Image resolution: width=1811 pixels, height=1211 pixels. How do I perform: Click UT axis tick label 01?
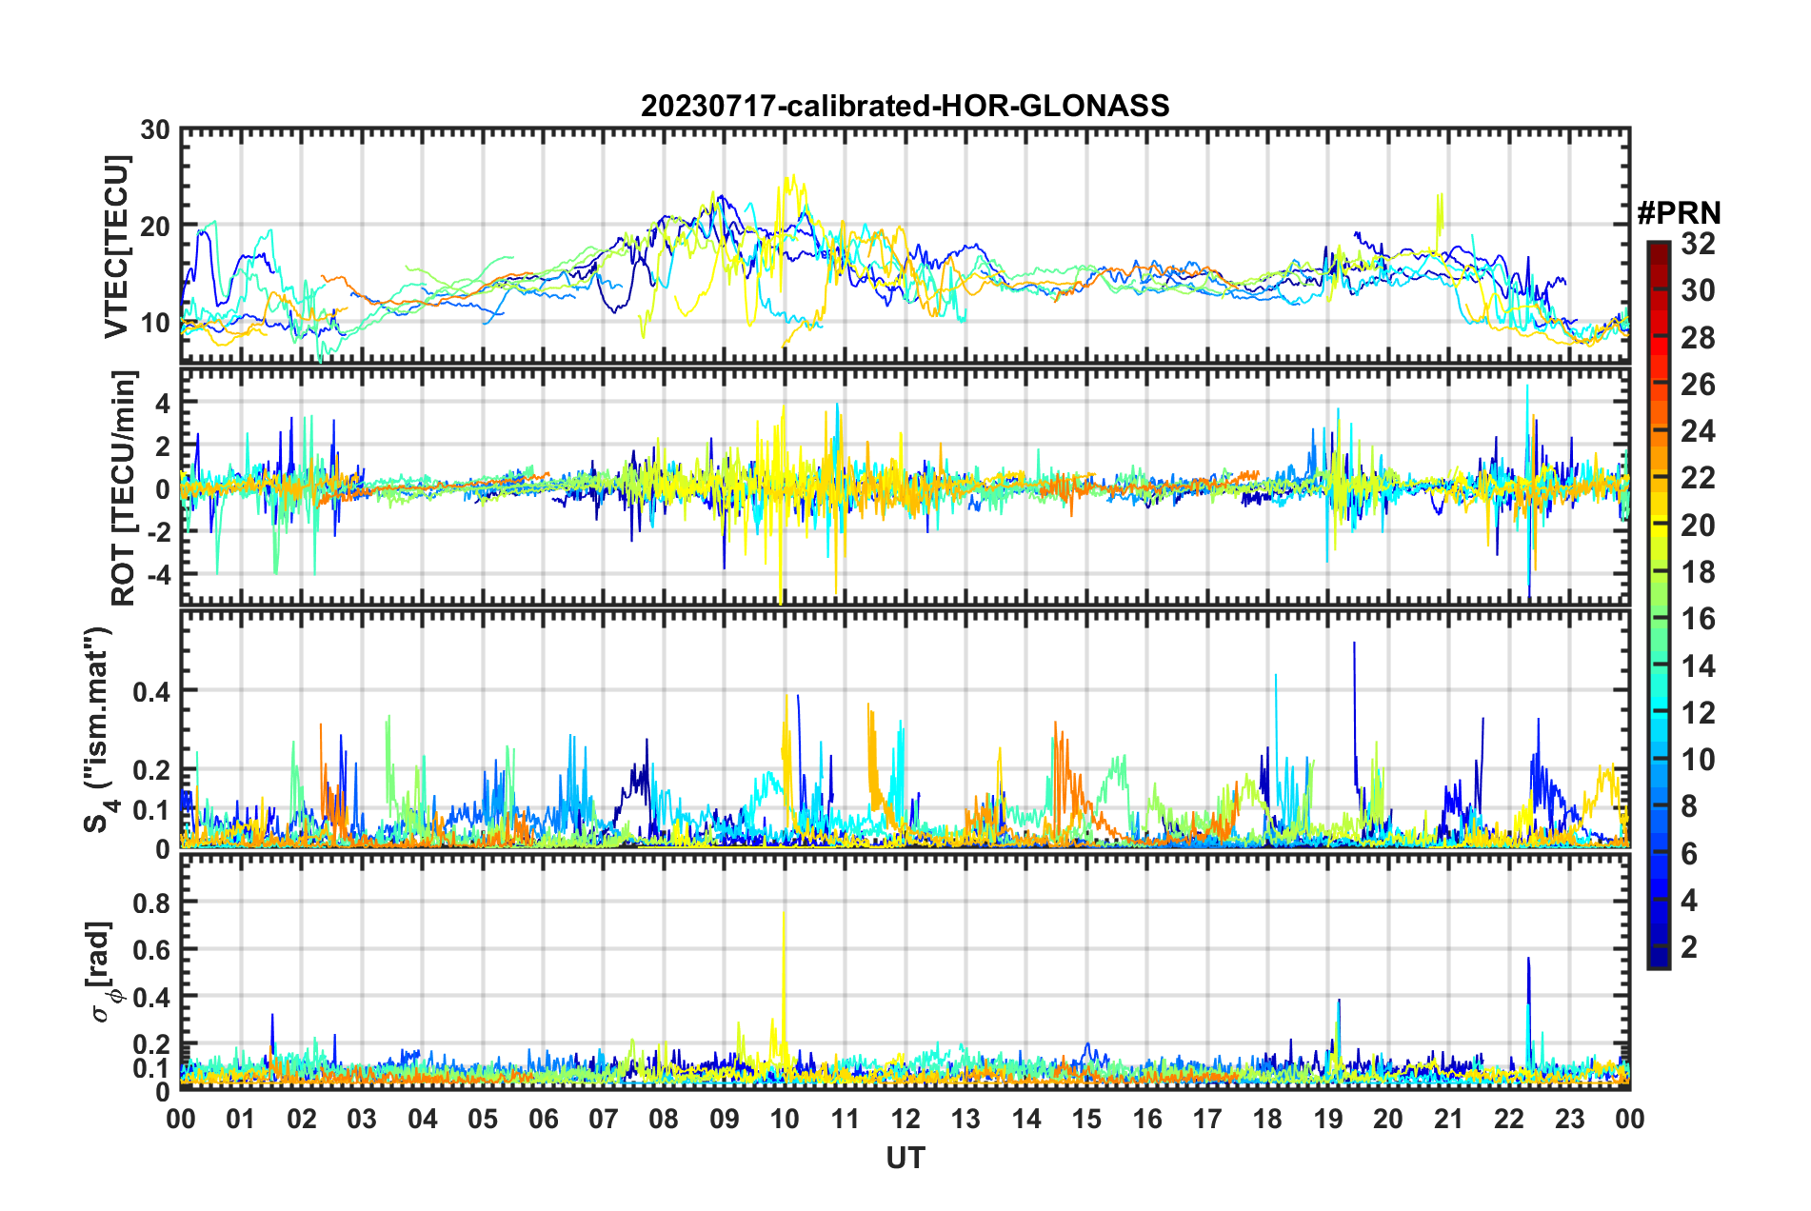point(241,1119)
